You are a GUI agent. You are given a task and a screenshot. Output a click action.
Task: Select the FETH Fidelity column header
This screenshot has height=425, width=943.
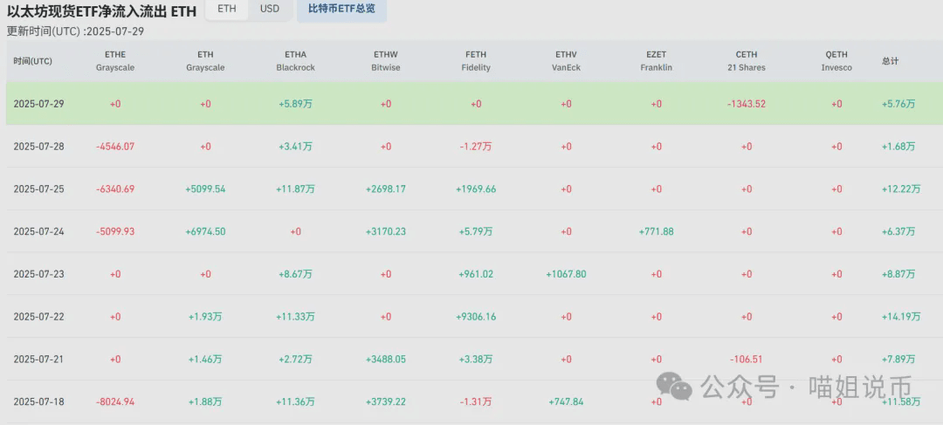476,61
